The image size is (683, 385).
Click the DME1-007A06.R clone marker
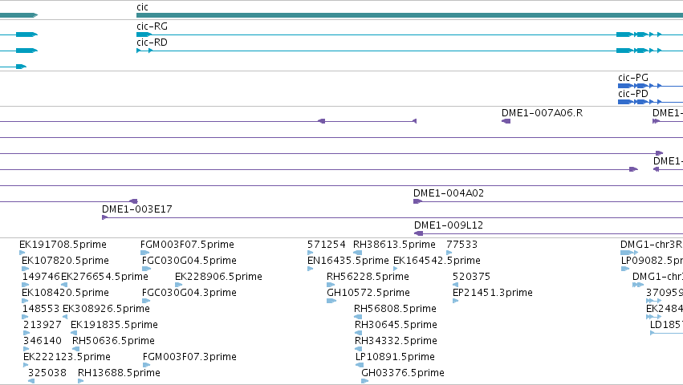(x=506, y=121)
